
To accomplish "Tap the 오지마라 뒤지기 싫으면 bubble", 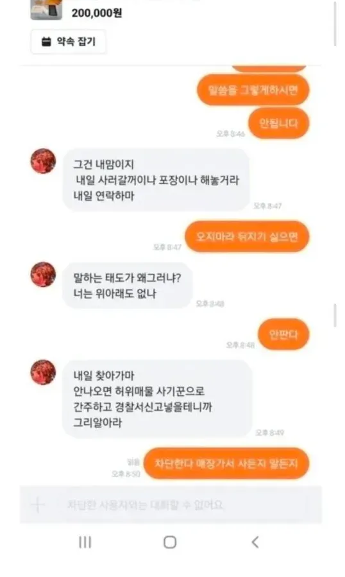I will [247, 237].
